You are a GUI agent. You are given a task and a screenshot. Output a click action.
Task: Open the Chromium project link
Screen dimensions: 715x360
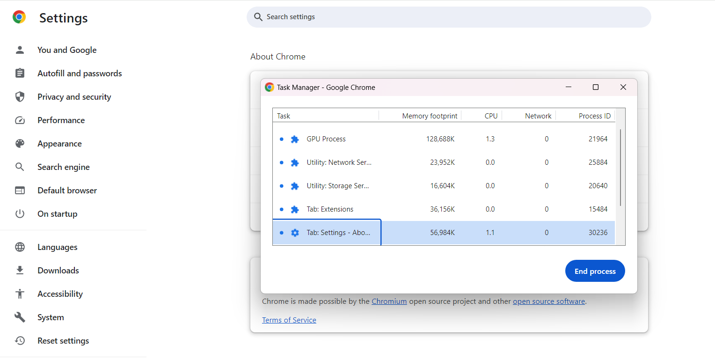pos(389,301)
